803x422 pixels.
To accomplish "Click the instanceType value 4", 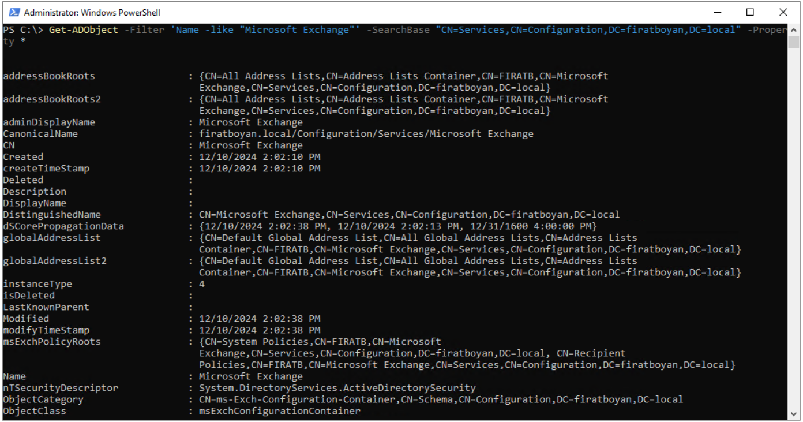I will coord(202,284).
